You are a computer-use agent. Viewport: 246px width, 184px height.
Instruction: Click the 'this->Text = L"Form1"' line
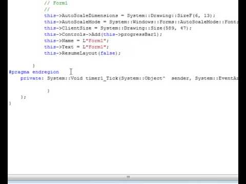click(76, 47)
